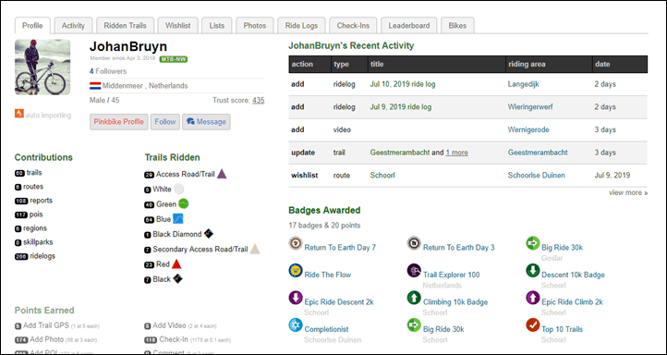
Task: Click the Epic Ride Climb 2k badge icon
Action: click(532, 298)
